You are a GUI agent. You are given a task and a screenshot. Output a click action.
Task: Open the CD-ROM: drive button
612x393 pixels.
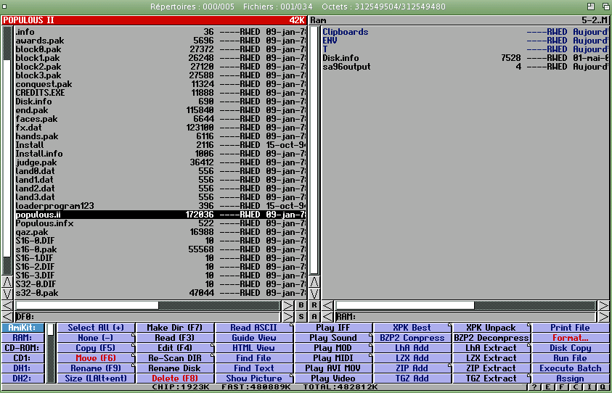coord(23,348)
